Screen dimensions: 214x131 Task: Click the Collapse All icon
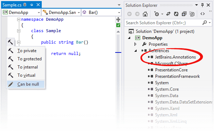(x=184, y=14)
